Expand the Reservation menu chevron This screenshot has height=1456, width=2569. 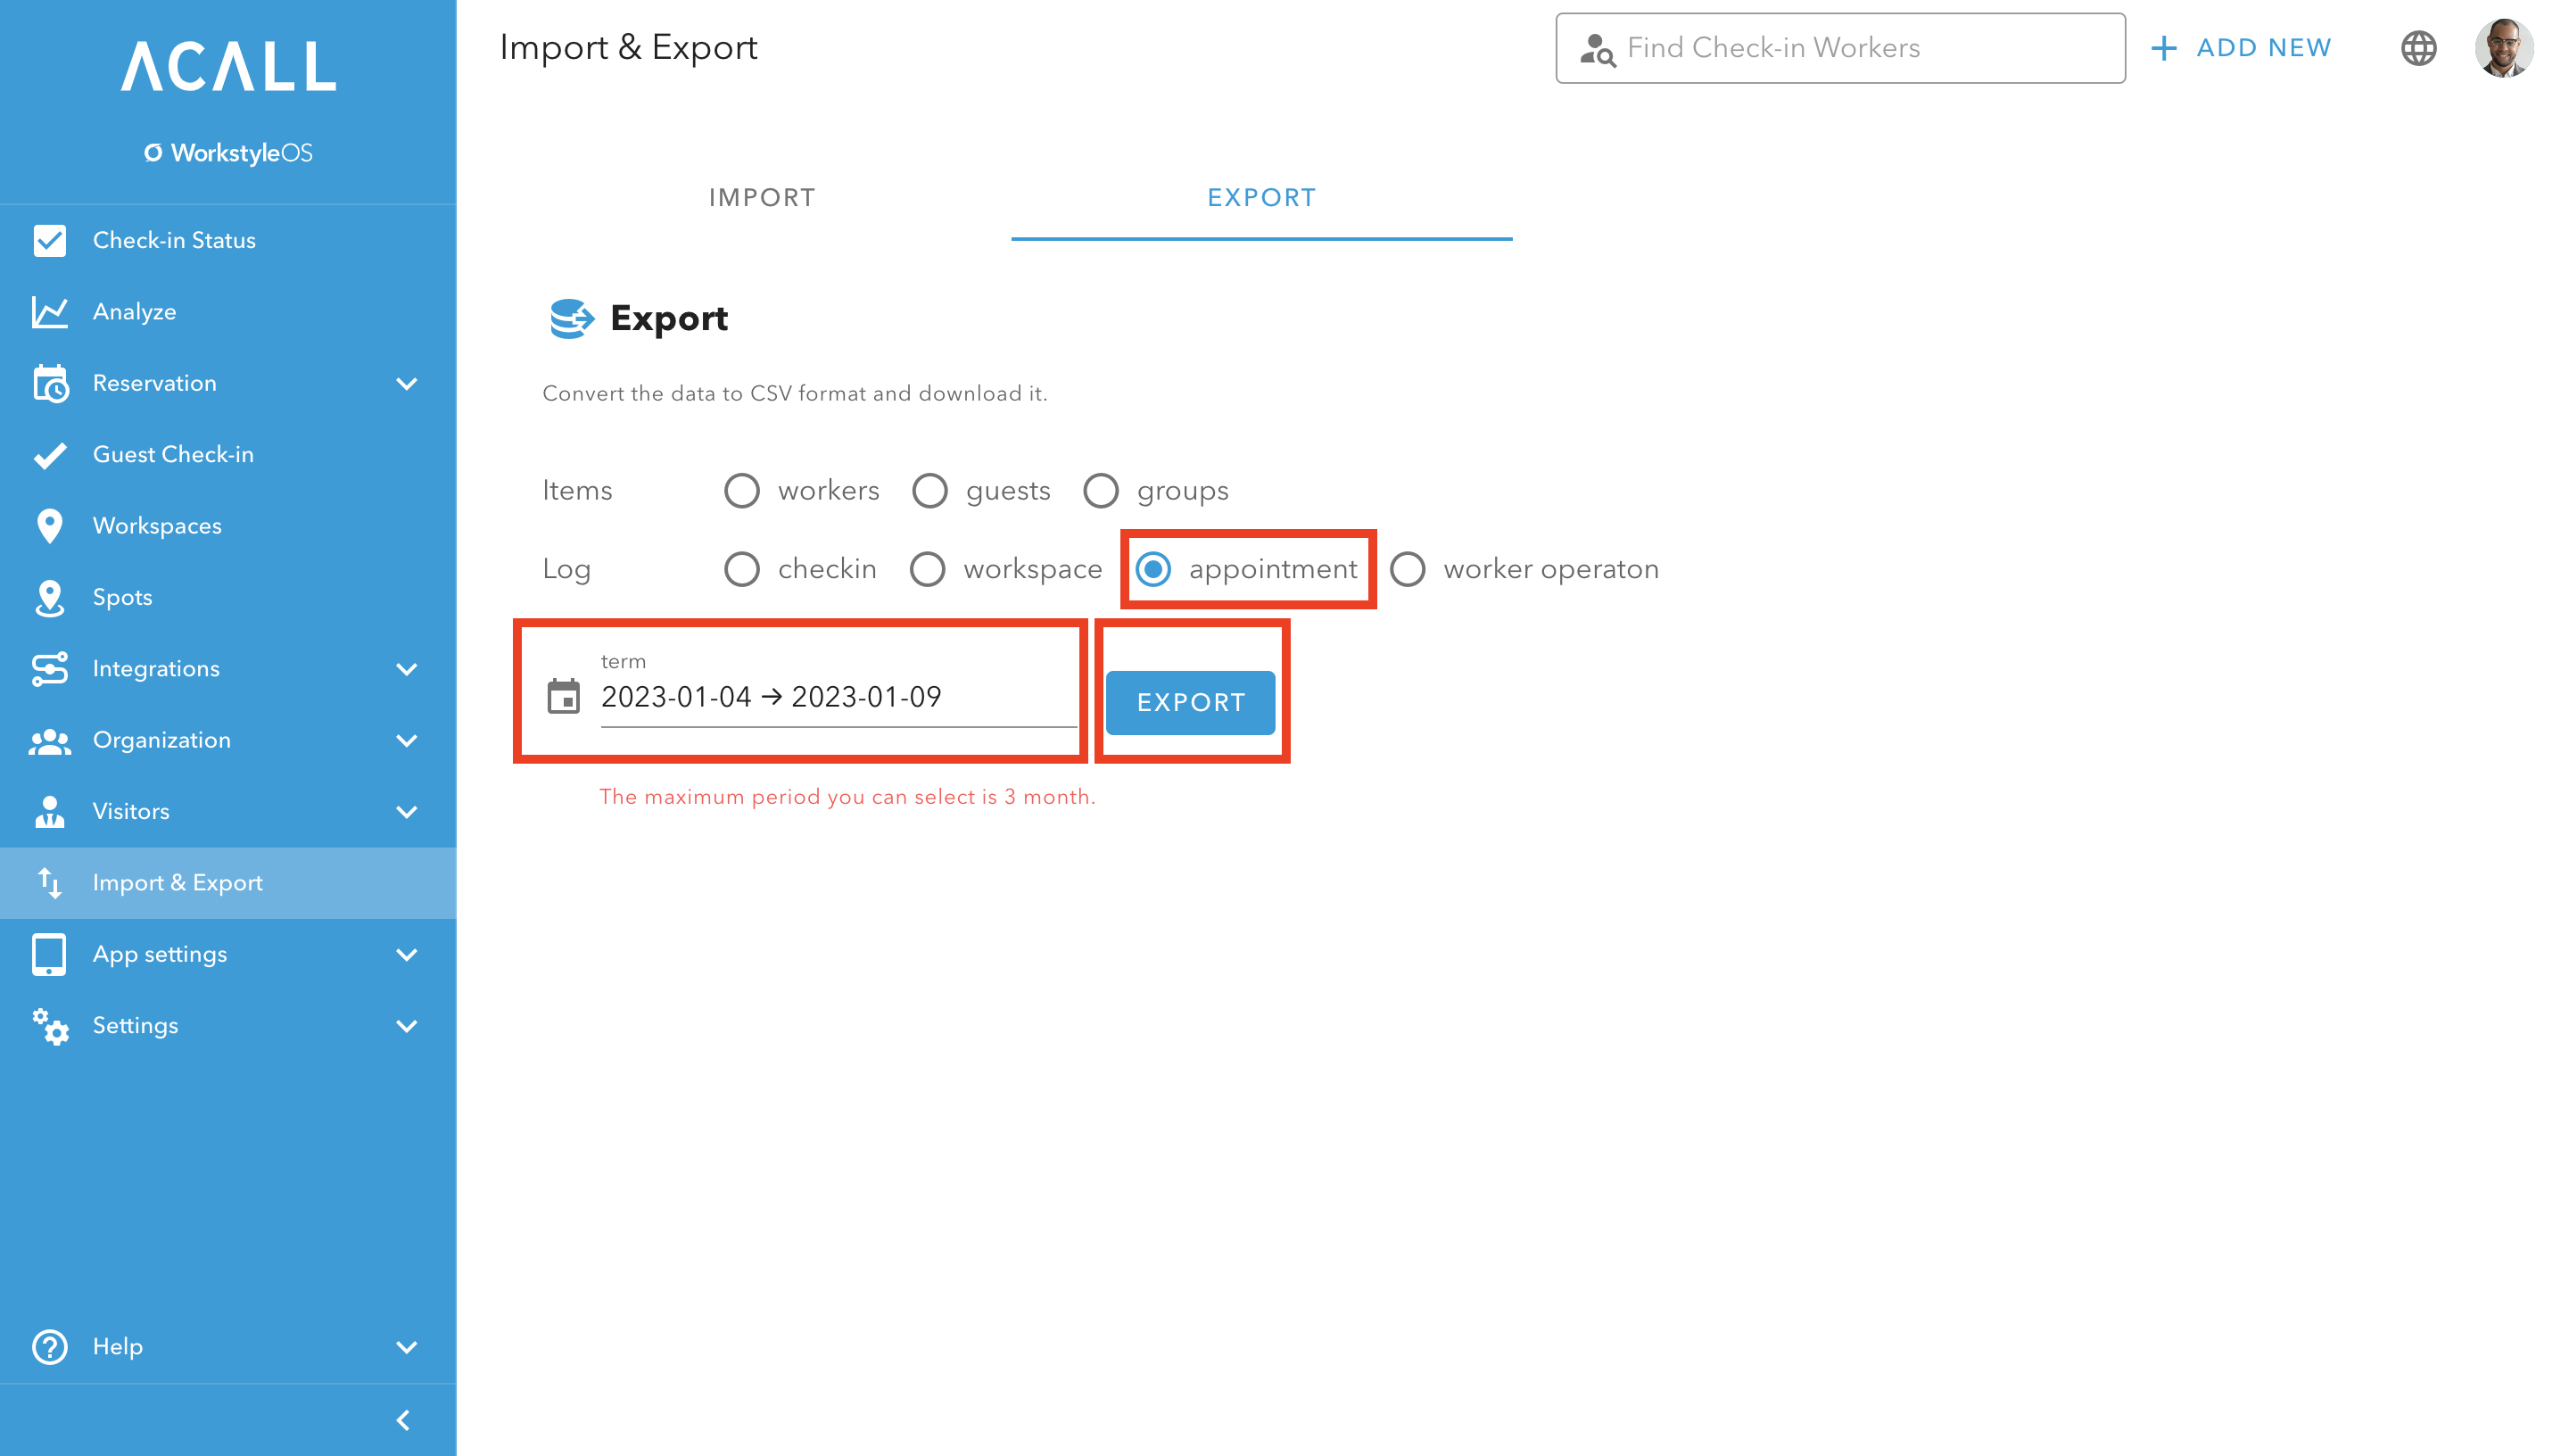point(407,384)
